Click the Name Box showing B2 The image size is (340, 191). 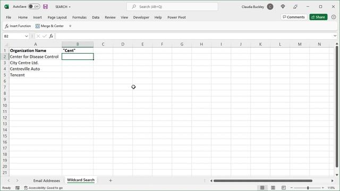pyautogui.click(x=13, y=36)
